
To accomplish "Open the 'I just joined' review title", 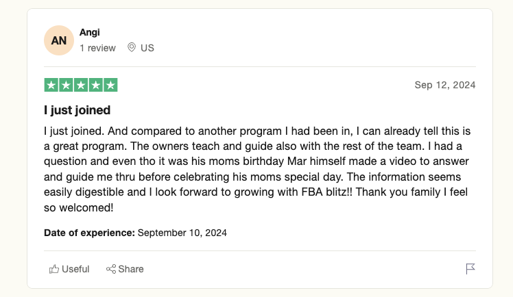I will [77, 110].
